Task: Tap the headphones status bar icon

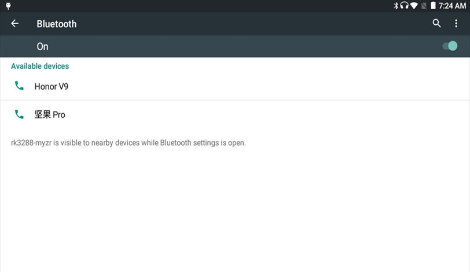Action: (405, 6)
